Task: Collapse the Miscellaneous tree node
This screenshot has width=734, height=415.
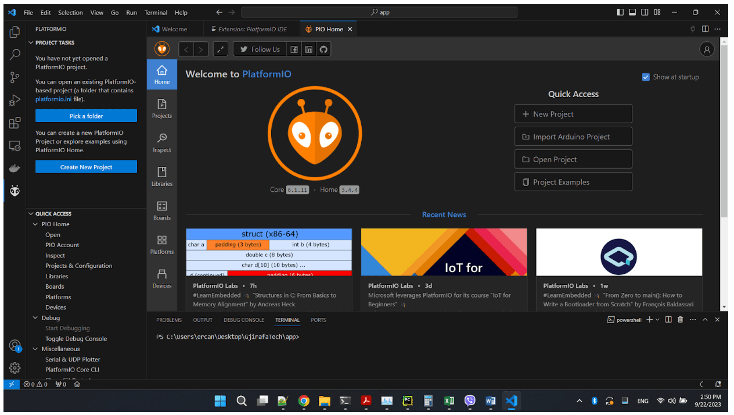Action: (x=35, y=349)
